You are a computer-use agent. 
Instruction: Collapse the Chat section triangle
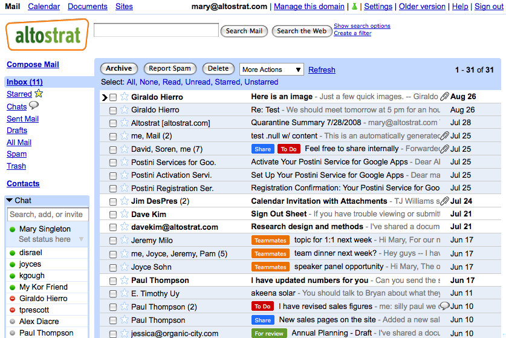tap(9, 200)
